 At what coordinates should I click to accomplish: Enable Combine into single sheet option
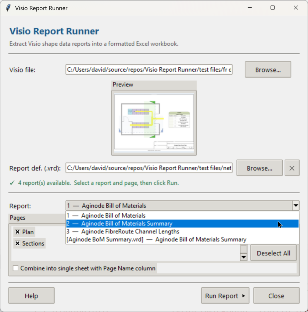(x=16, y=268)
